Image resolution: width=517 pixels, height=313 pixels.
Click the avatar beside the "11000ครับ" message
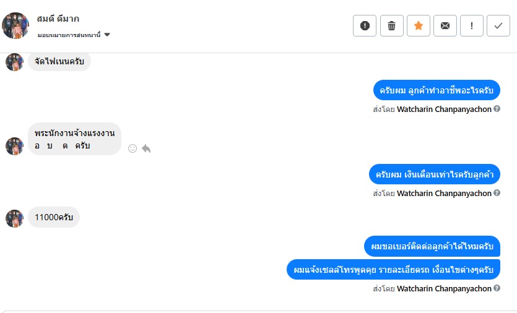point(14,218)
